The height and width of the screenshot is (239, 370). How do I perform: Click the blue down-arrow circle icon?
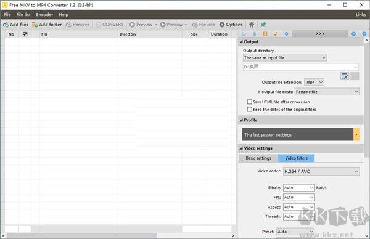353,34
